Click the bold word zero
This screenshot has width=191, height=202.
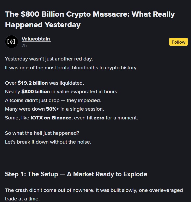point(99,118)
